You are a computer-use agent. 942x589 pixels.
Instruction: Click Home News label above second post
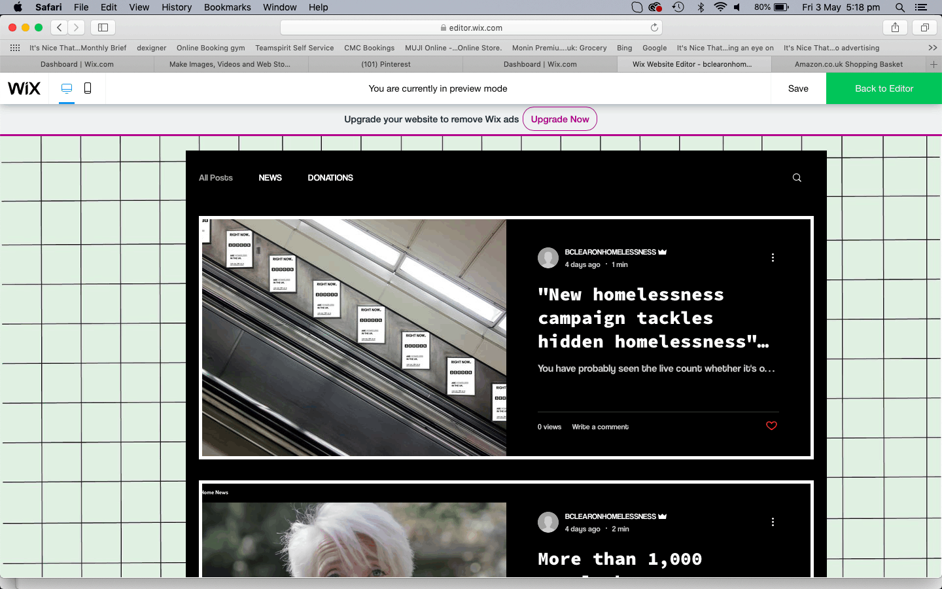(x=215, y=492)
